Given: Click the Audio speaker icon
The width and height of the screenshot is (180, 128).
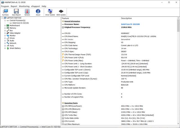Looking at the screenshot, I should point(8,41).
